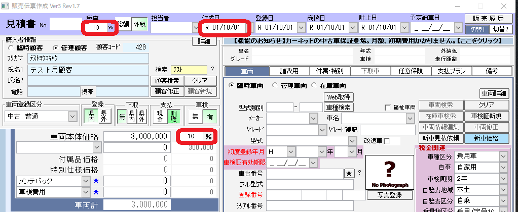Click the 新車価格 button

(x=487, y=138)
